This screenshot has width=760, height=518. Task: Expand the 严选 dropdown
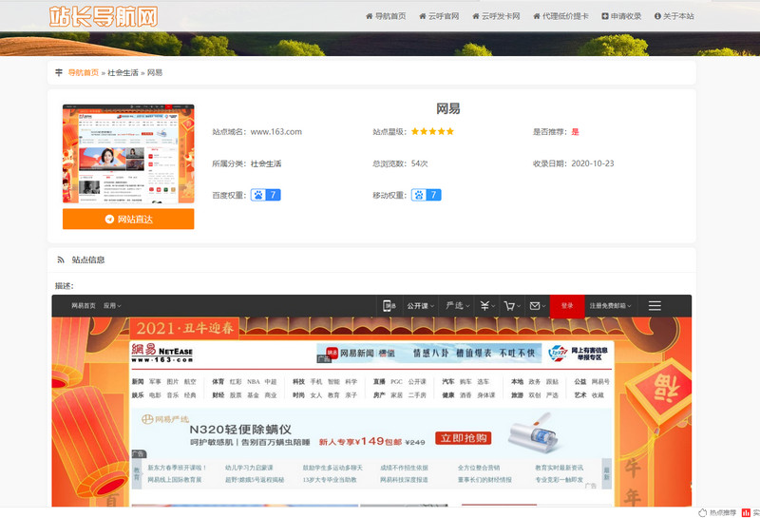pos(458,305)
